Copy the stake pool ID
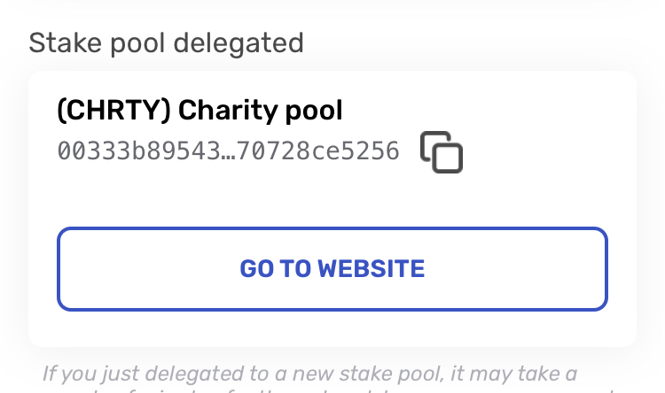This screenshot has width=665, height=393. point(441,152)
